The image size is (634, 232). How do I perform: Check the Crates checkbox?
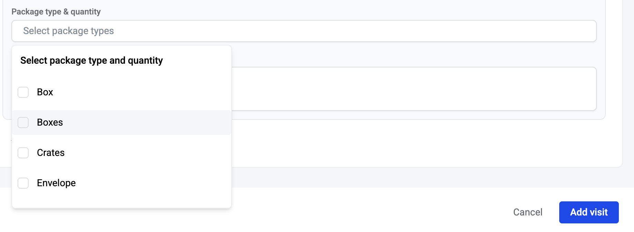pos(23,153)
